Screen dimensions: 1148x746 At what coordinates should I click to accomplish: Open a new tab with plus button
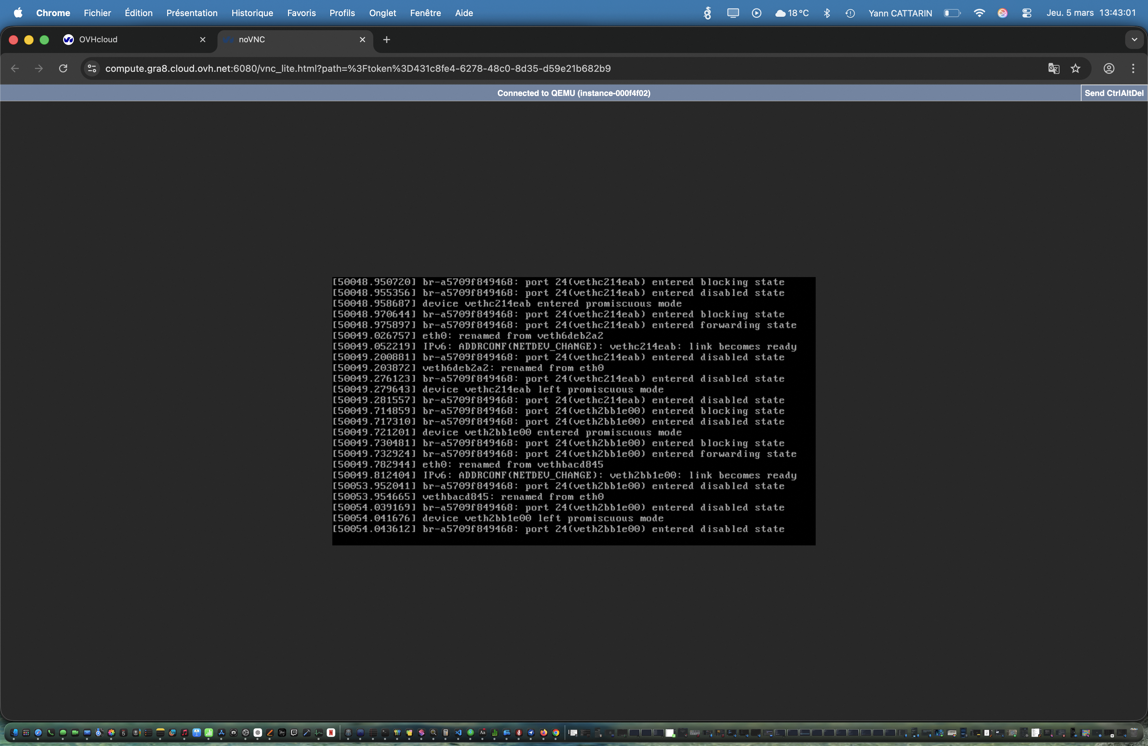pos(386,40)
